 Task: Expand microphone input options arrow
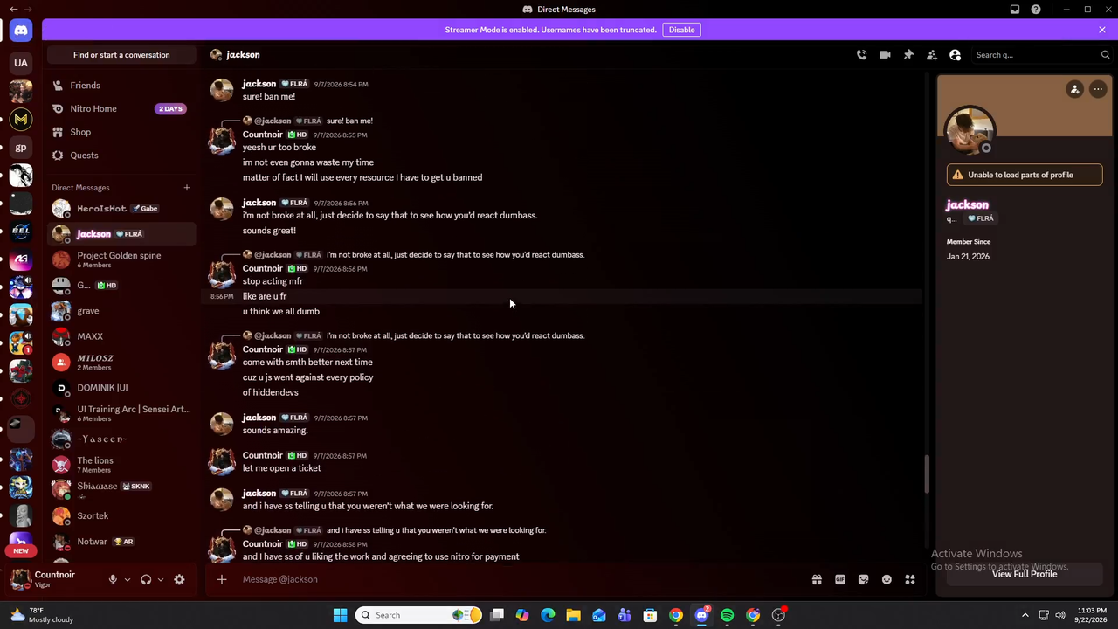pyautogui.click(x=128, y=579)
